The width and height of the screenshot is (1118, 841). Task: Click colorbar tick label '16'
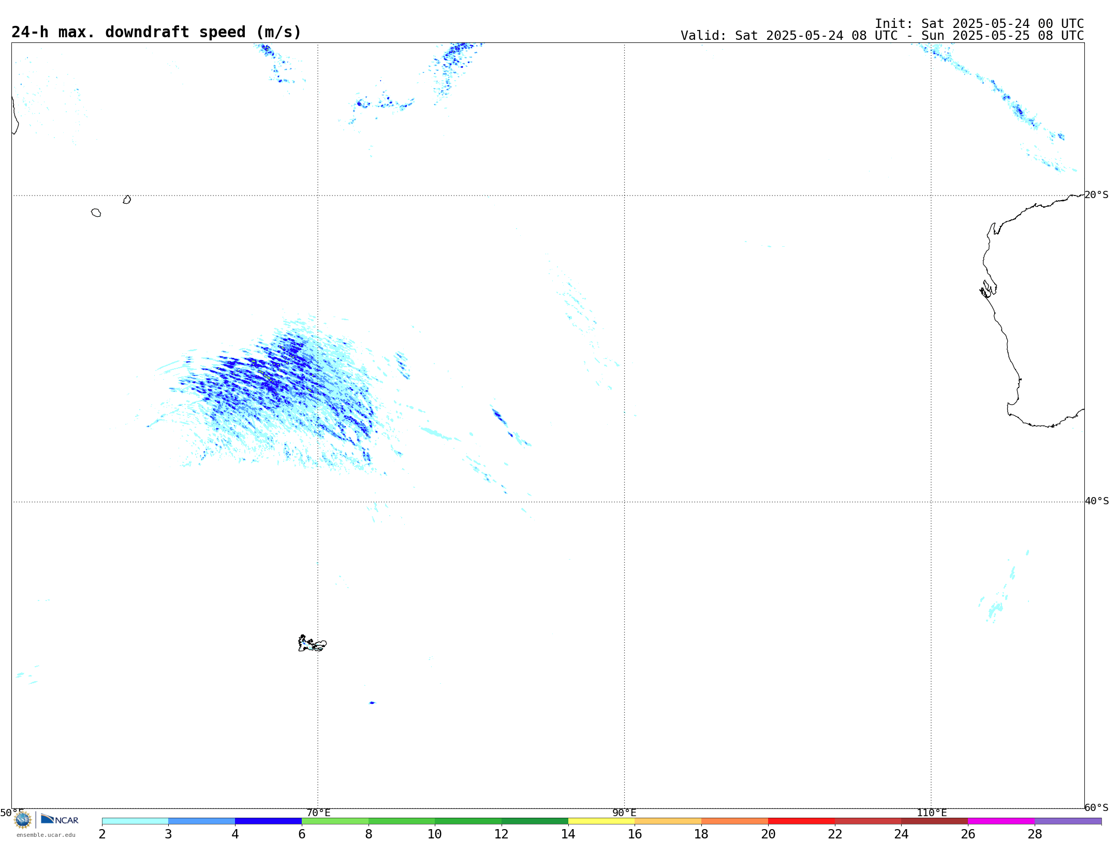tap(635, 834)
